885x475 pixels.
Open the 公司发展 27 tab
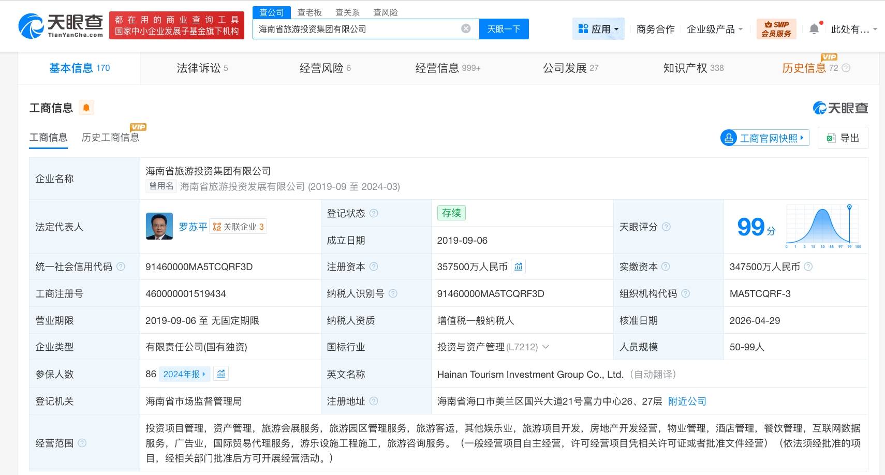click(x=570, y=68)
